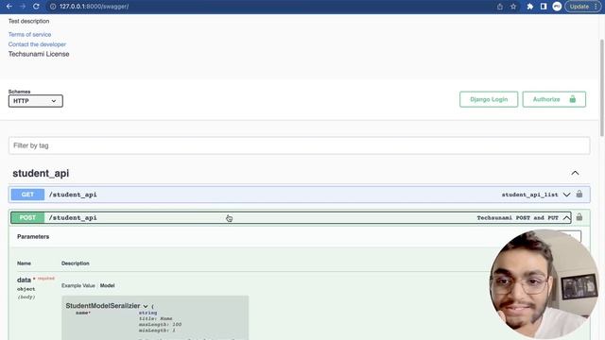Image resolution: width=605 pixels, height=340 pixels.
Task: Open the browser extensions puzzle icon
Action: click(529, 7)
